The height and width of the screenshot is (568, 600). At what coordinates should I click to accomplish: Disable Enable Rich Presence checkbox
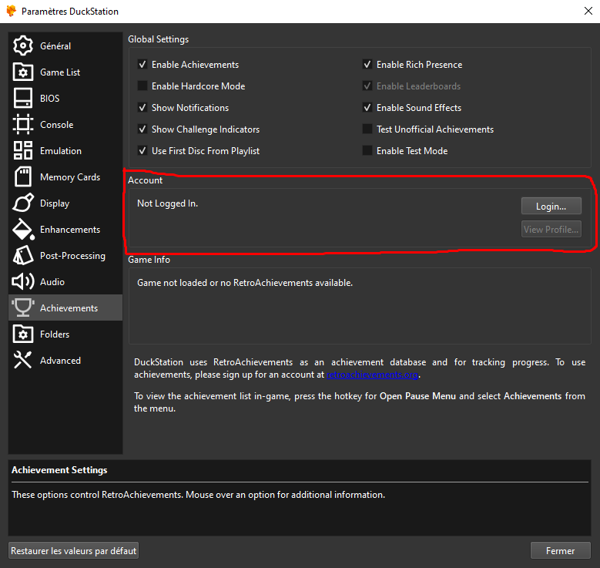pos(367,65)
